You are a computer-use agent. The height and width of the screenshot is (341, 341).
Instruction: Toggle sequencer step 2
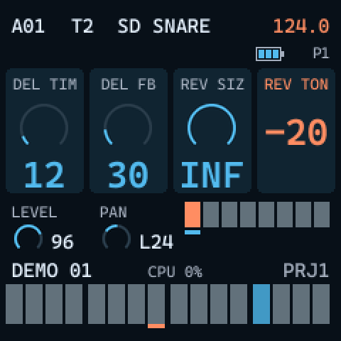[x=34, y=304]
